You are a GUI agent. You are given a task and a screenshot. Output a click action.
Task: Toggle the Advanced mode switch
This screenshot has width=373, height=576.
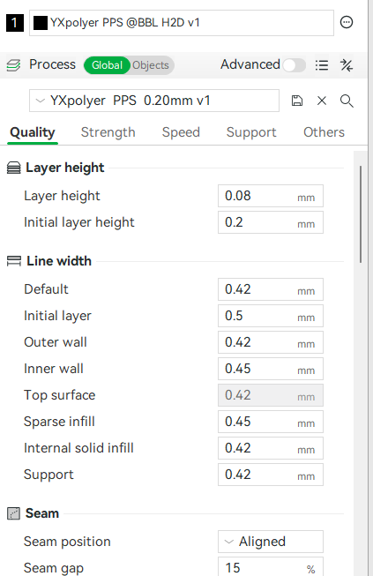pos(294,65)
